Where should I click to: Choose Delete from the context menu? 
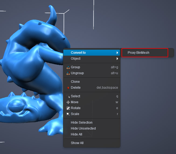92,88
